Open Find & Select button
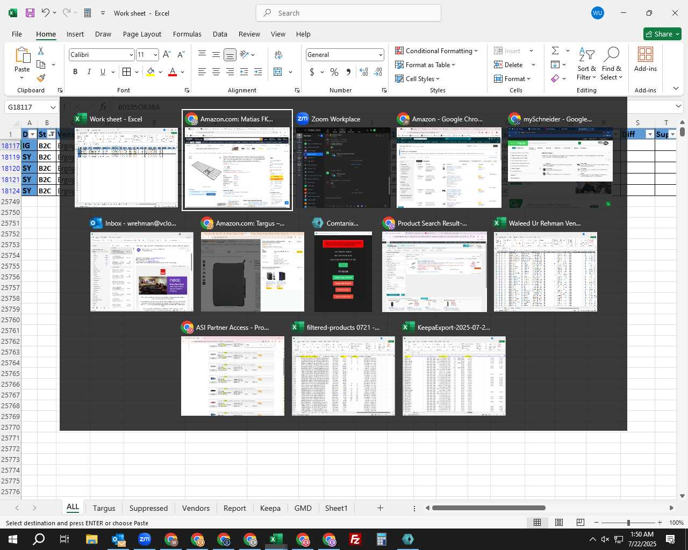 click(x=612, y=64)
